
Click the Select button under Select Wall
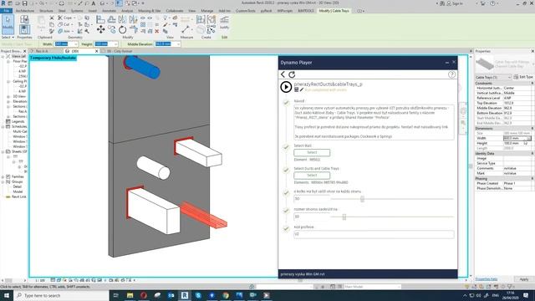point(312,152)
